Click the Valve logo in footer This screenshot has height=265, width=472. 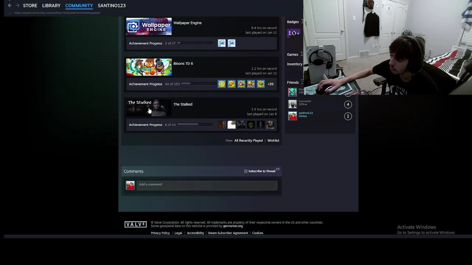coord(136,225)
